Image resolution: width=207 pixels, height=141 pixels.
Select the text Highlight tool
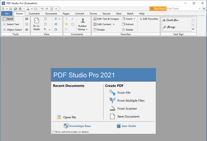pyautogui.click(x=67, y=24)
